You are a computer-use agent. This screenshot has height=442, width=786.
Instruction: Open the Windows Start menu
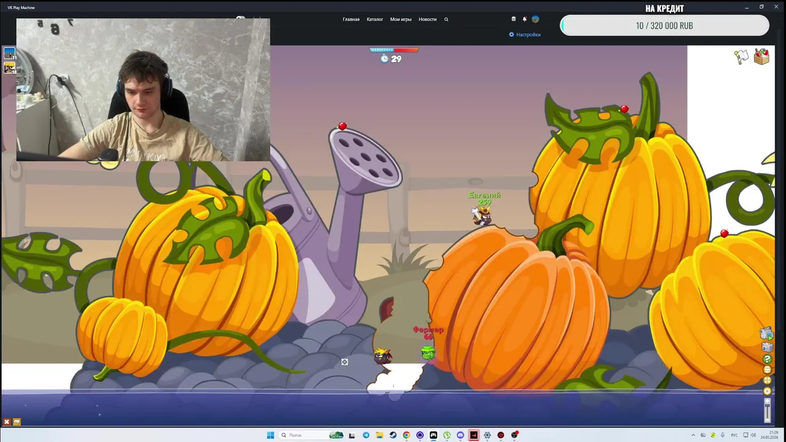(270, 435)
